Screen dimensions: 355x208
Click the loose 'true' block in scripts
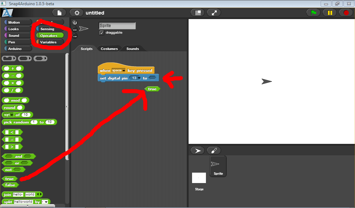[152, 89]
